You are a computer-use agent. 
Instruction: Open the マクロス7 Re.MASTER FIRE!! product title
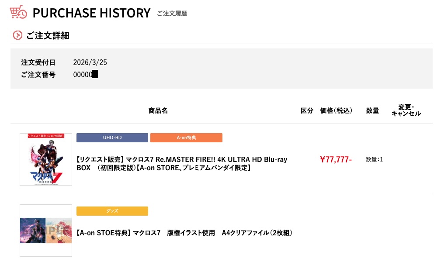coord(182,163)
